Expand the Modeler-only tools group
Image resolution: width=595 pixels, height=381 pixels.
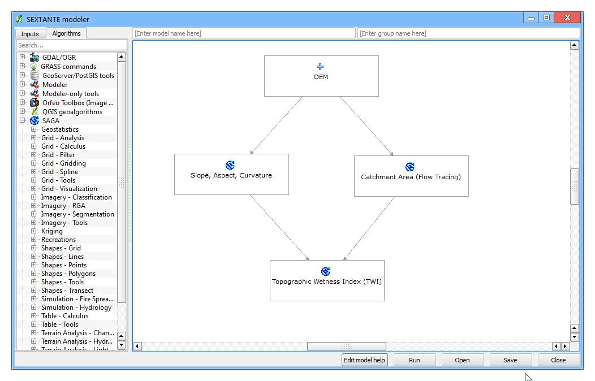coord(23,93)
